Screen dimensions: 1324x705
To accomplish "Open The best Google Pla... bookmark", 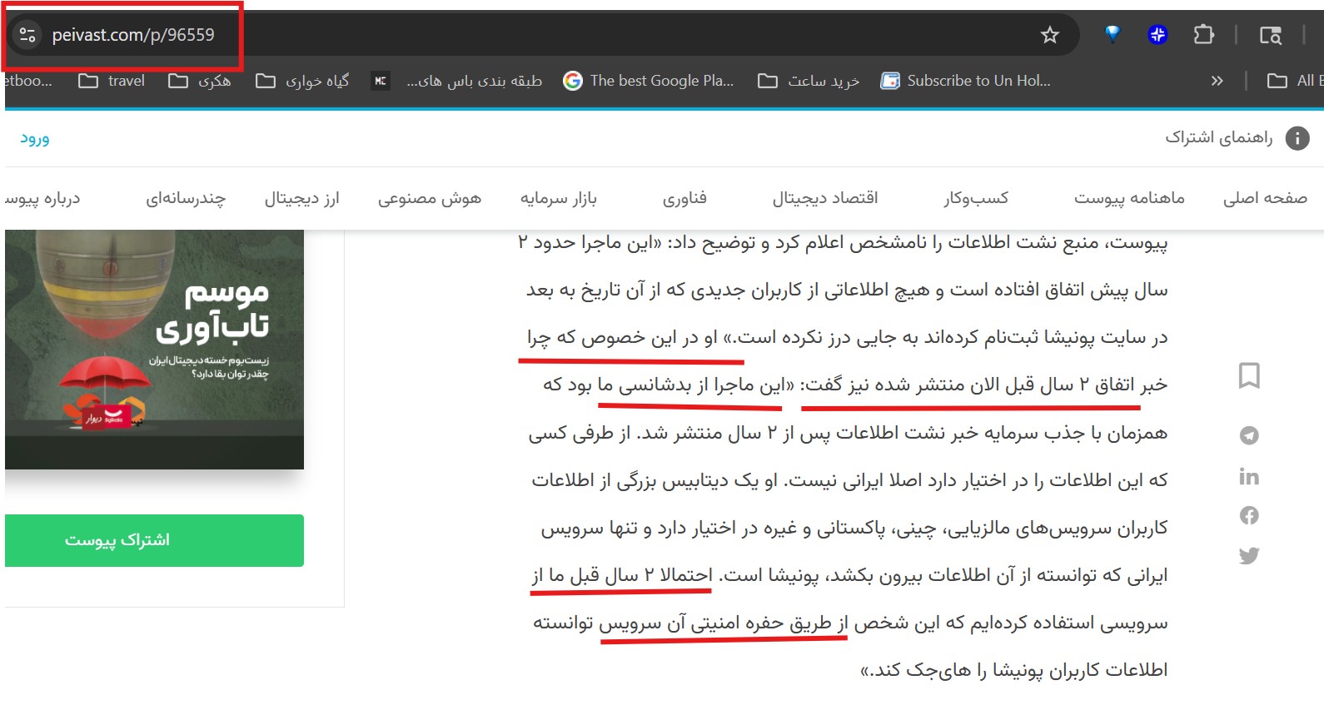I will click(x=649, y=81).
